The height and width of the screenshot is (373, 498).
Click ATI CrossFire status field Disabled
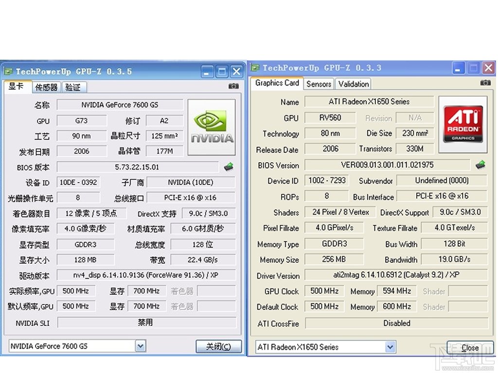pos(397,323)
